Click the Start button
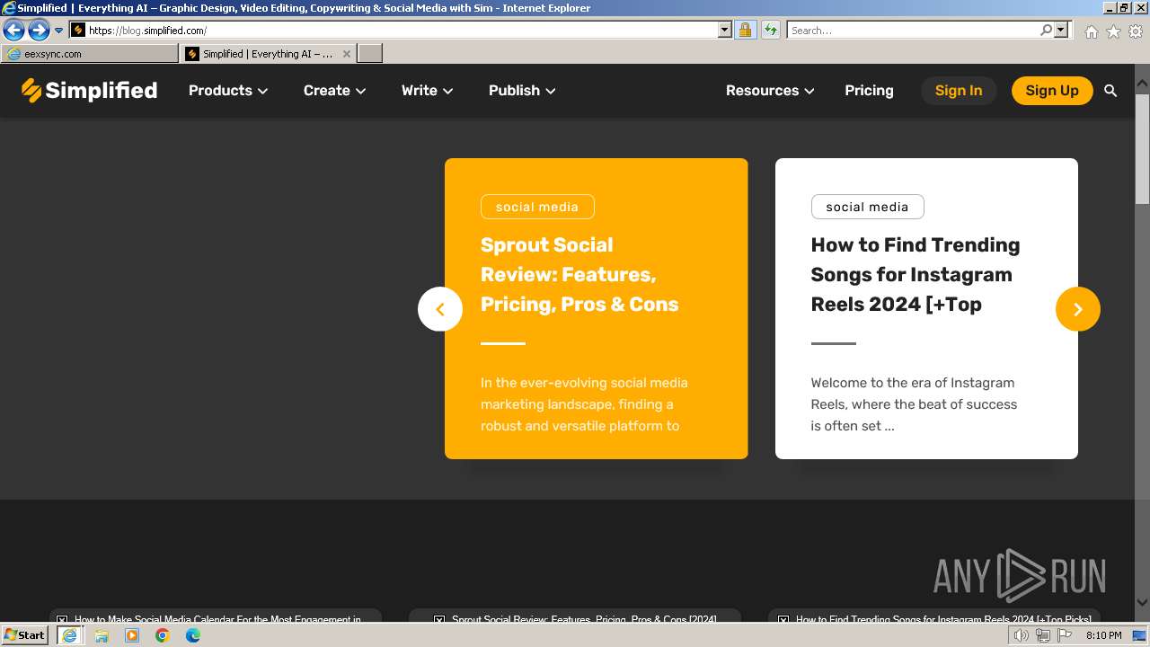 pyautogui.click(x=24, y=635)
